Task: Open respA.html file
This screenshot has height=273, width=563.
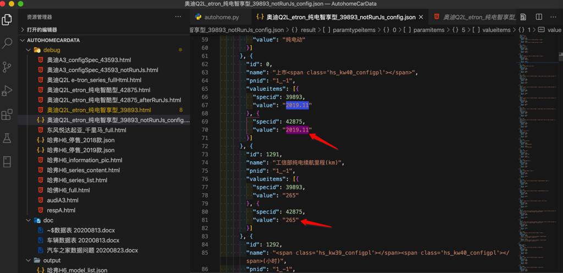Action: tap(61, 210)
